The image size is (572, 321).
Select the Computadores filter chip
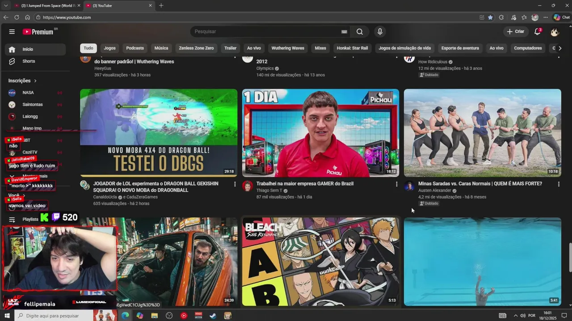[x=528, y=48]
